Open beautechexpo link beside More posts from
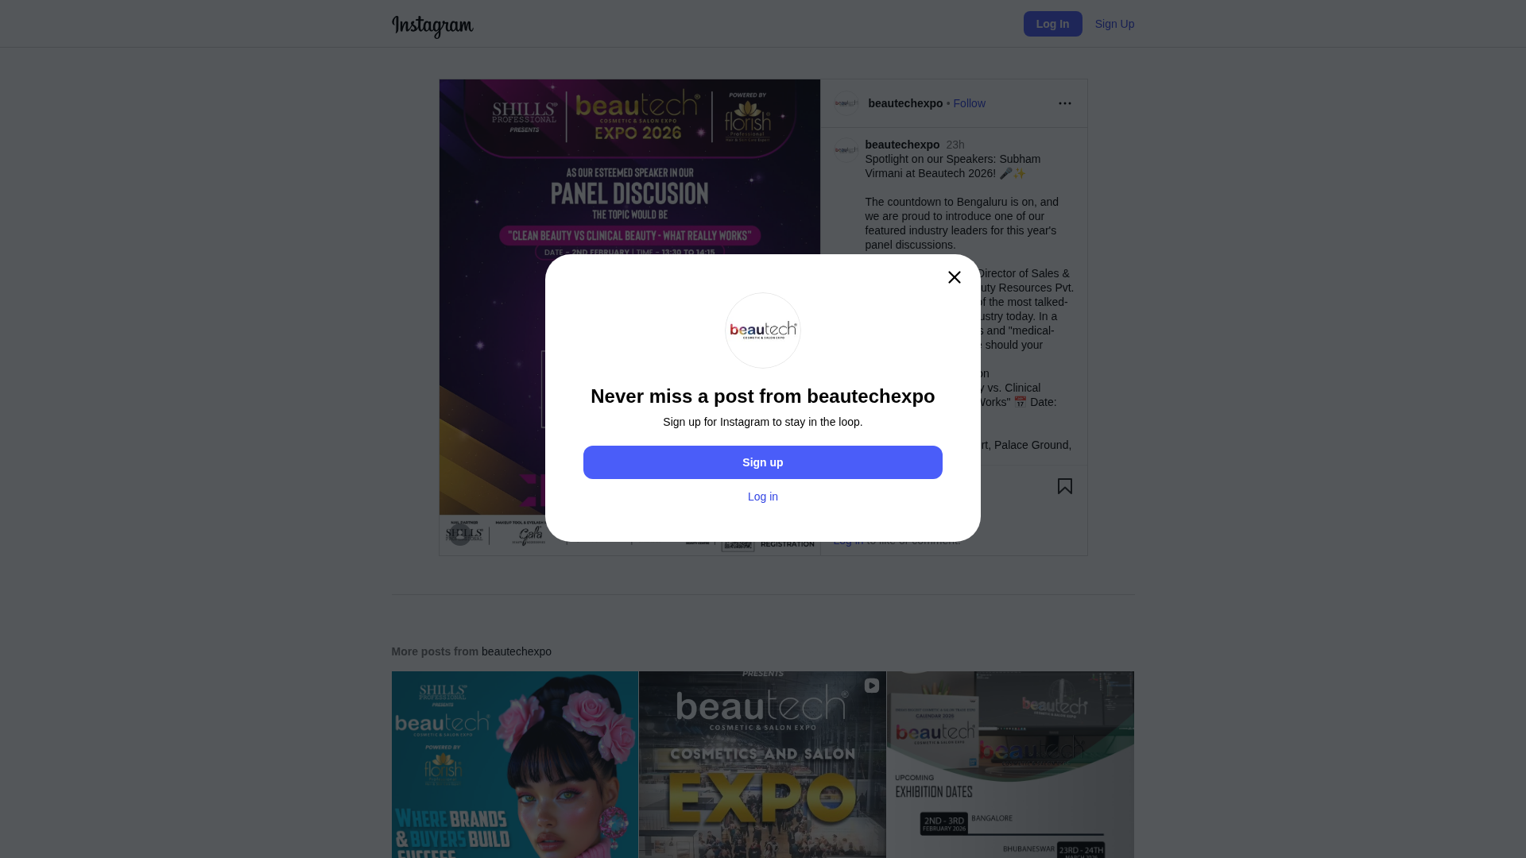Viewport: 1526px width, 858px height. [x=516, y=651]
